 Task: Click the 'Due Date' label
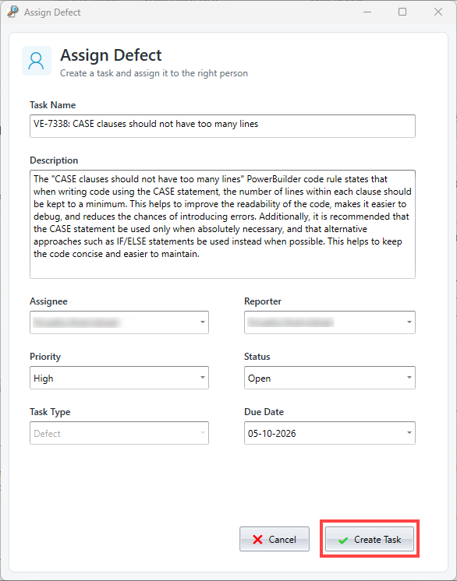pyautogui.click(x=264, y=412)
